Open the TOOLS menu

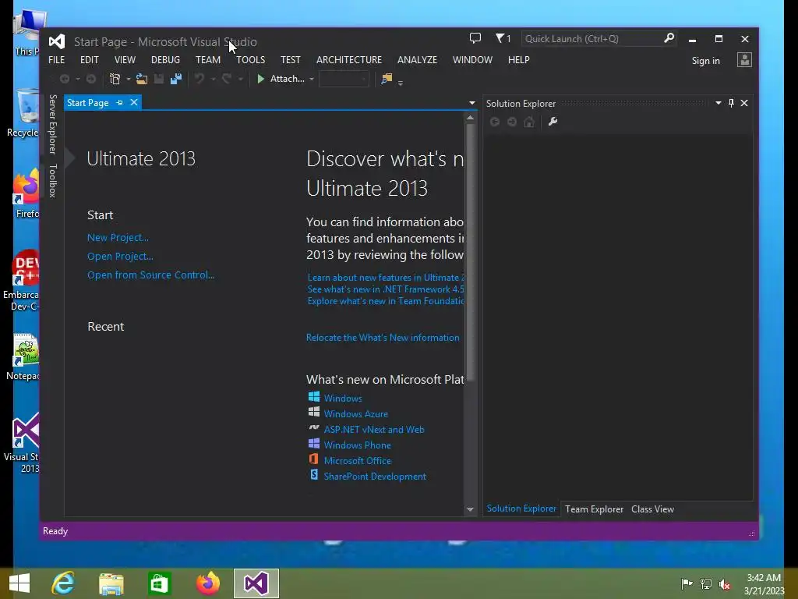point(250,59)
